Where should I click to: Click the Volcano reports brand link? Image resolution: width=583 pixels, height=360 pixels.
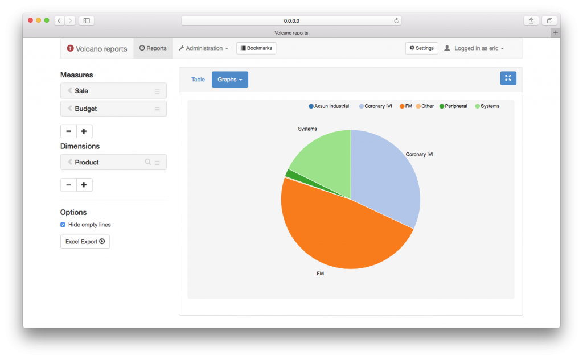click(97, 49)
